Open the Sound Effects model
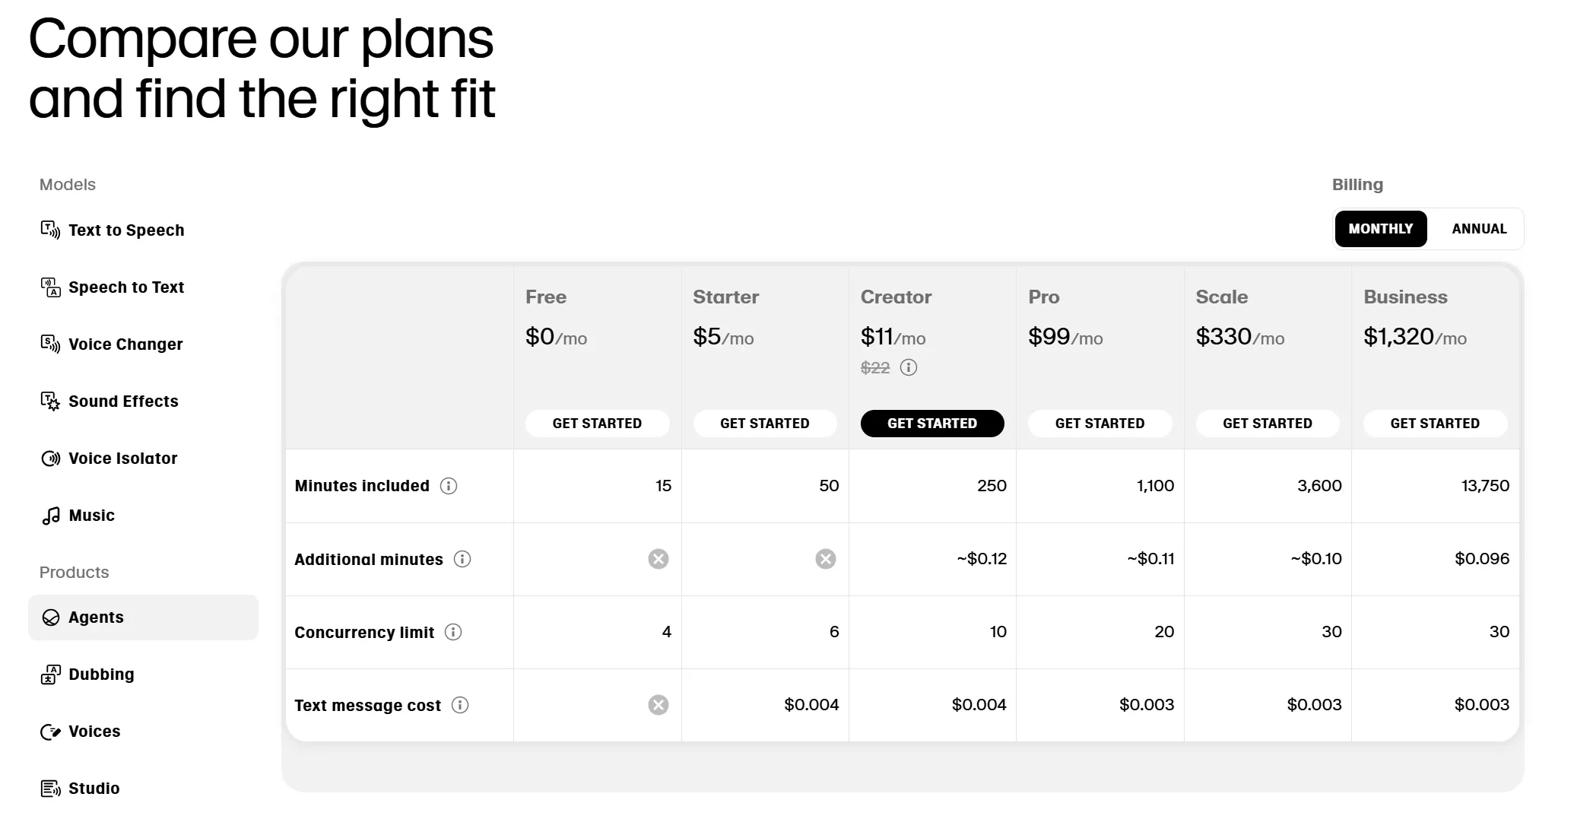 123,401
